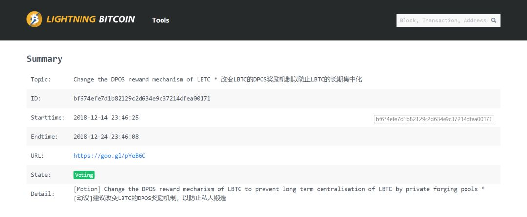Image resolution: width=527 pixels, height=217 pixels.
Task: Click the LIGHTNING BITCOIN wordmark
Action: point(90,19)
